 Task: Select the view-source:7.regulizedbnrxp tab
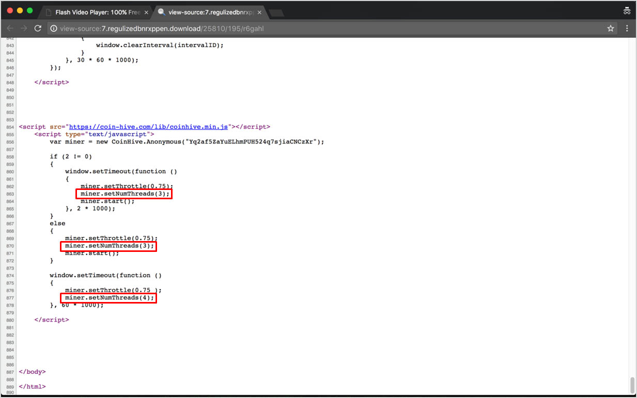coord(210,12)
